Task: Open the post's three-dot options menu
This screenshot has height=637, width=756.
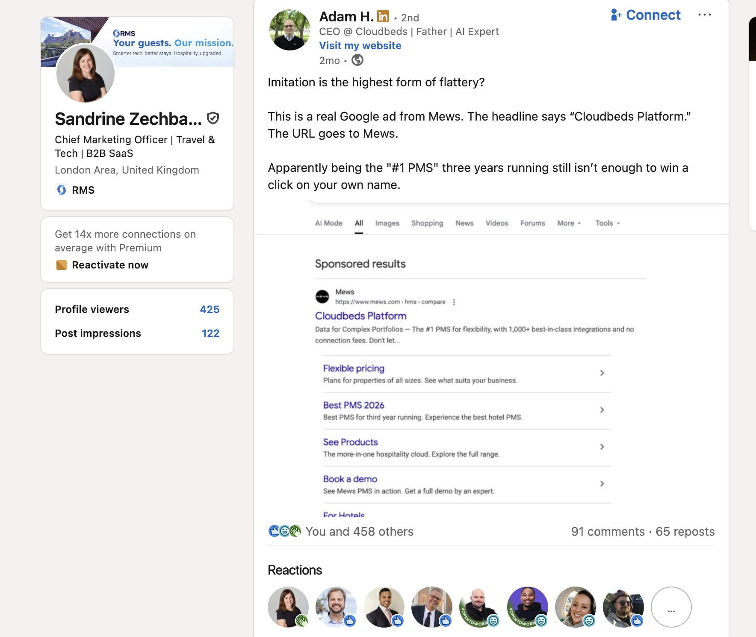Action: point(704,15)
